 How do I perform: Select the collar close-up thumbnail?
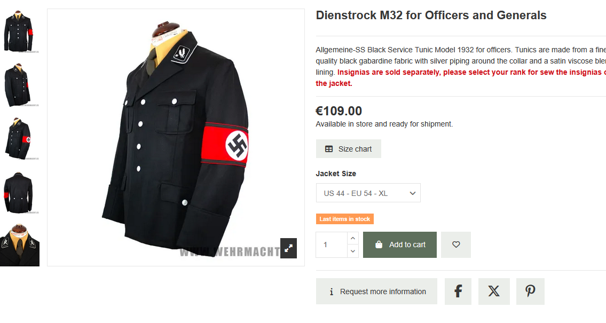(19, 245)
